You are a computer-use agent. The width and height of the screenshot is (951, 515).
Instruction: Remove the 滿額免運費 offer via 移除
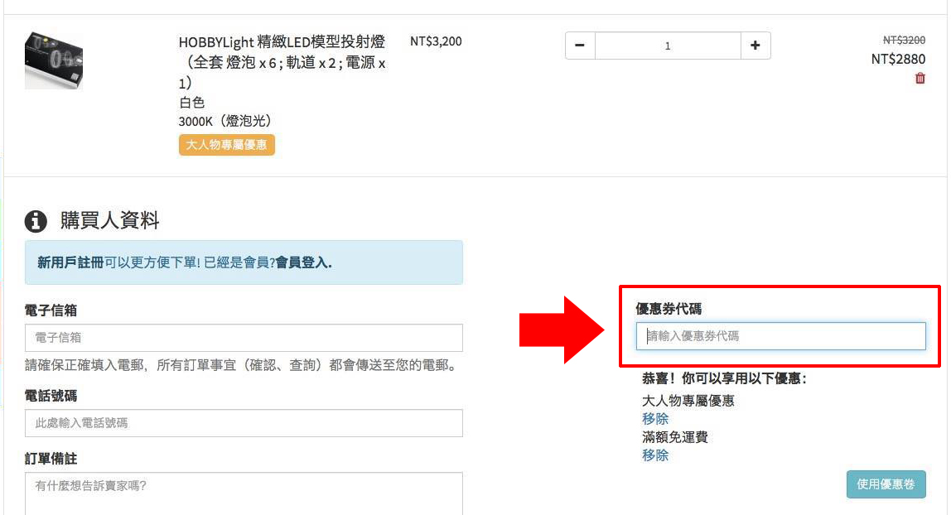coord(655,455)
